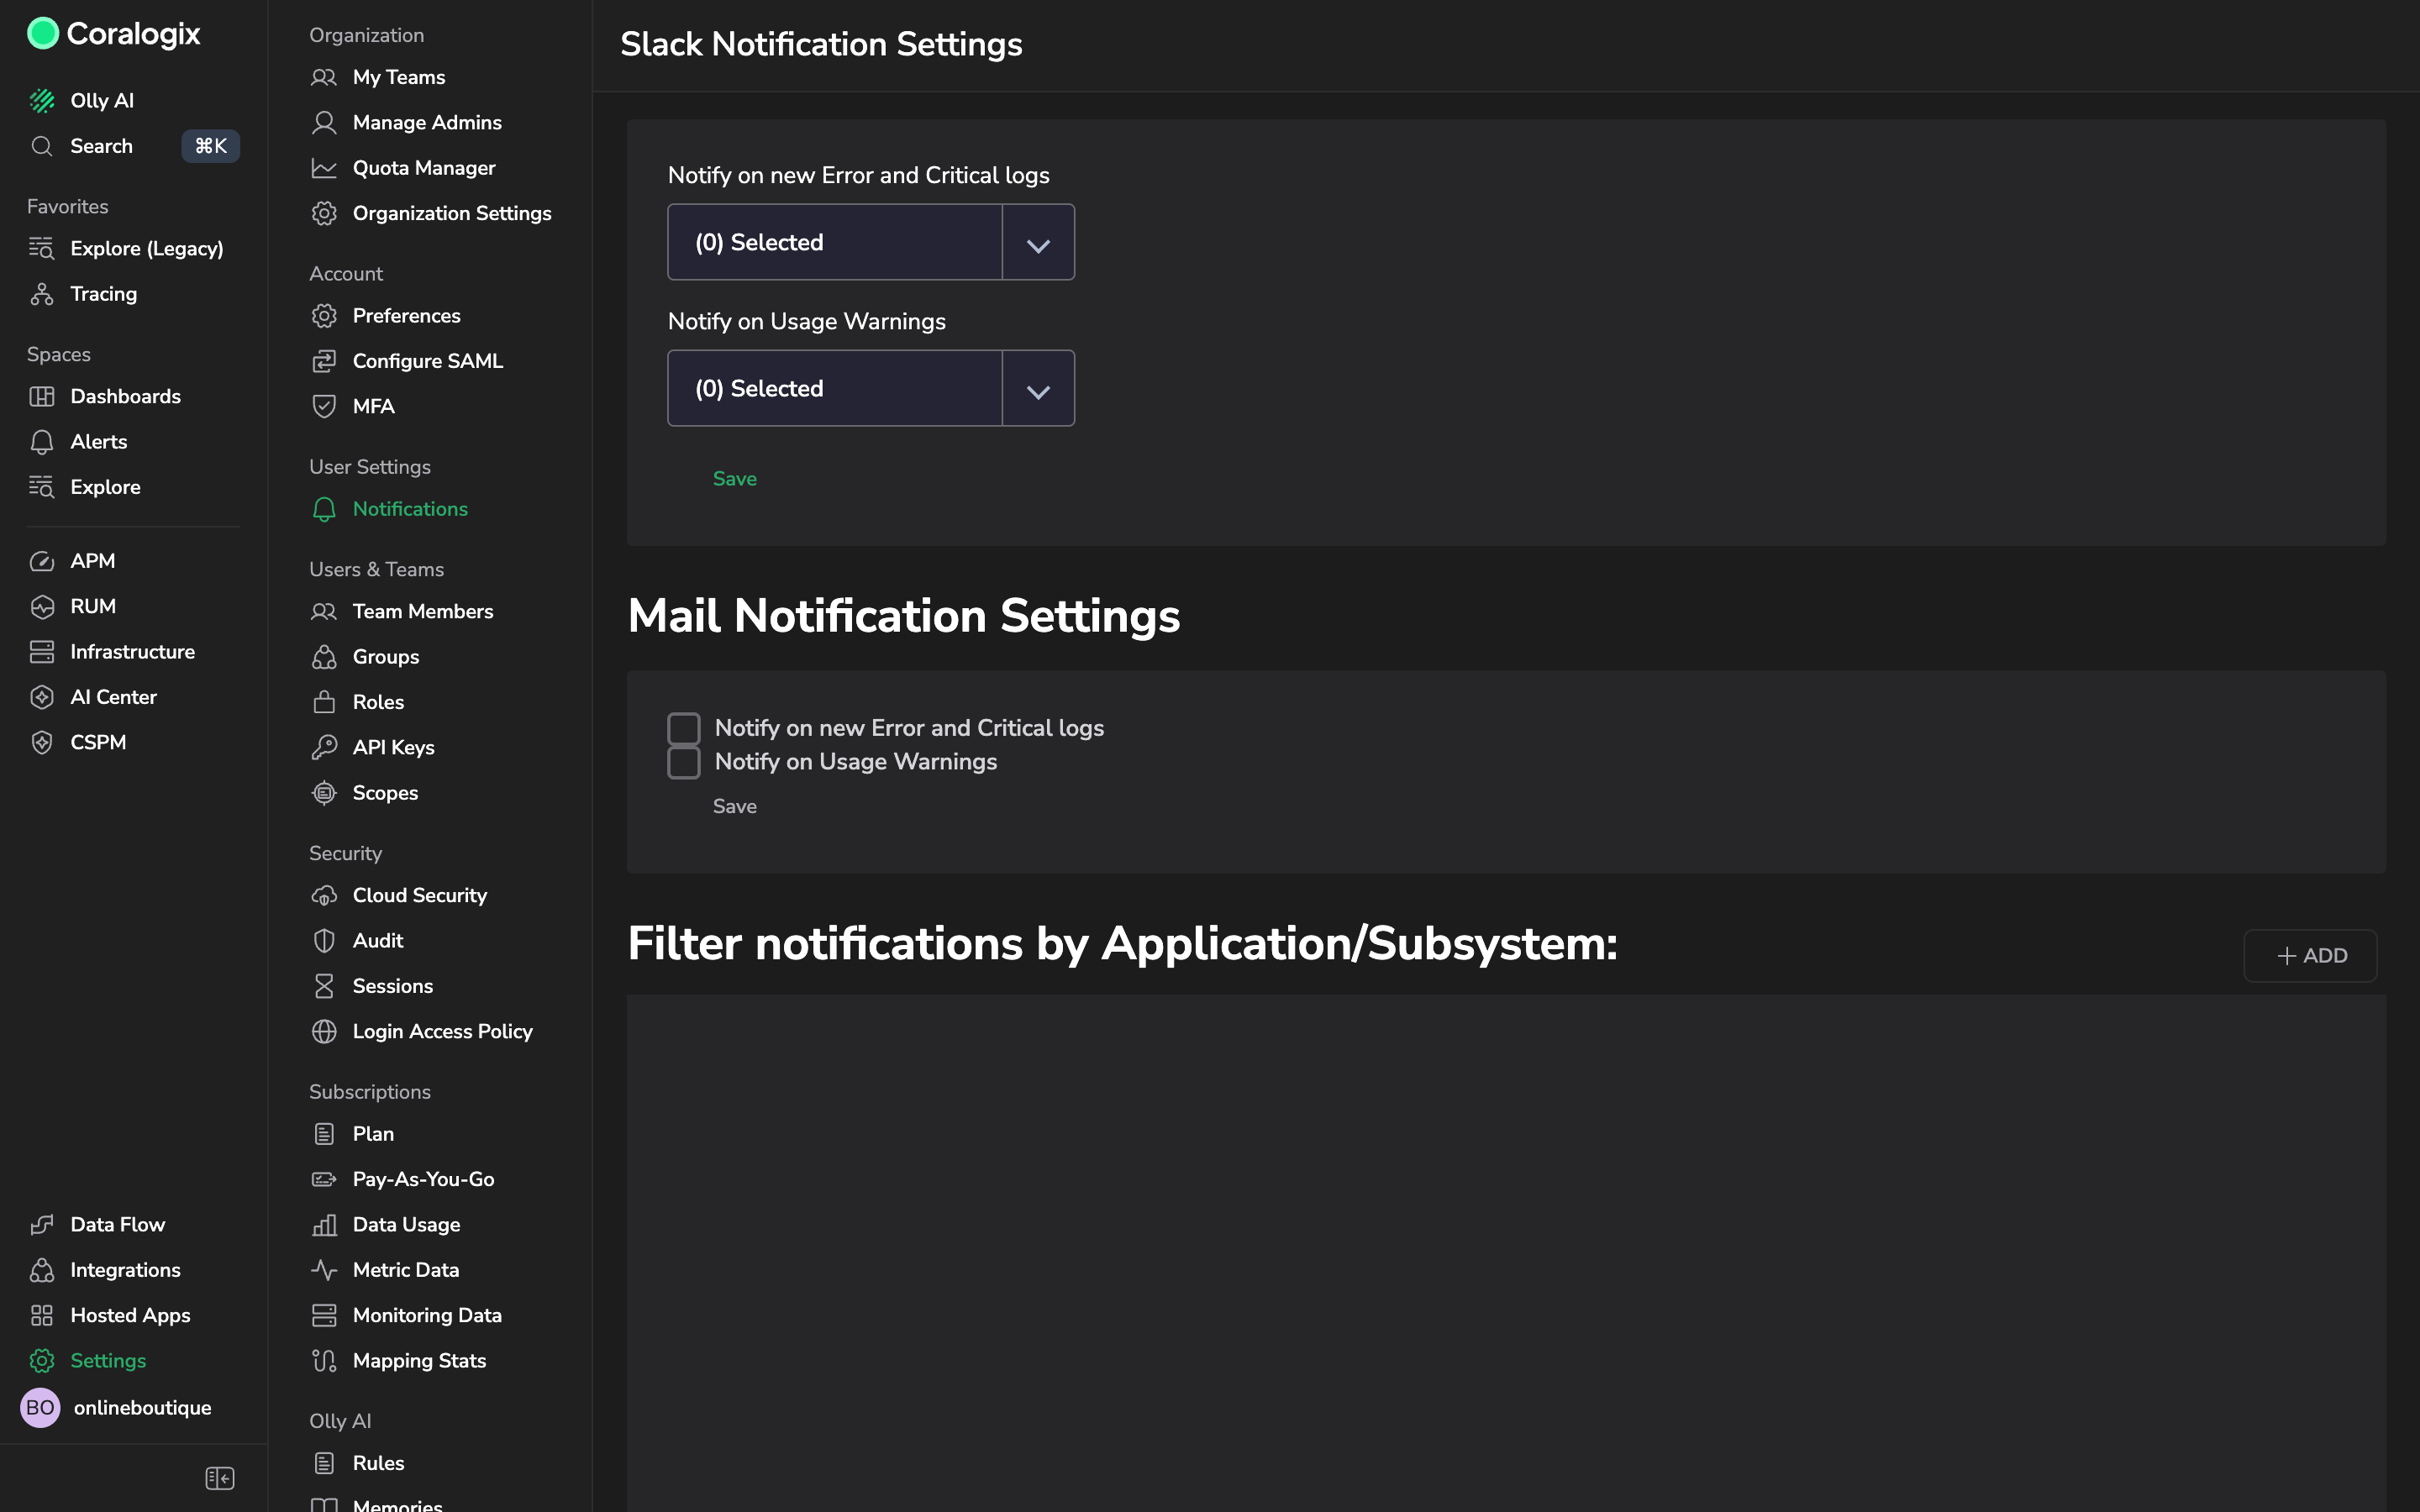Click the Hosted Apps grid icon
Screen dimensions: 2420x1512
(x=42, y=1315)
